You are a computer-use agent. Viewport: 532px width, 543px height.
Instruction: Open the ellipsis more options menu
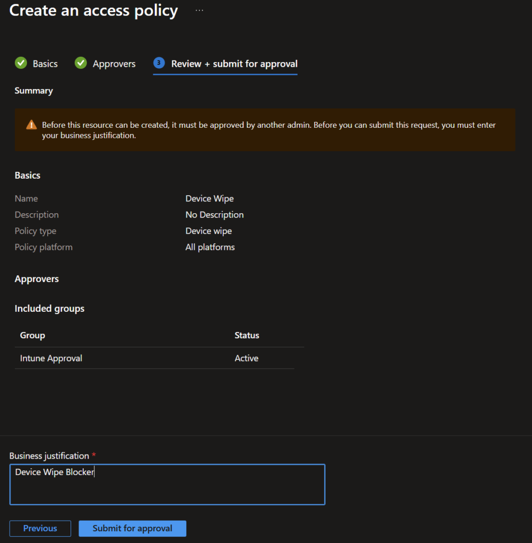199,11
